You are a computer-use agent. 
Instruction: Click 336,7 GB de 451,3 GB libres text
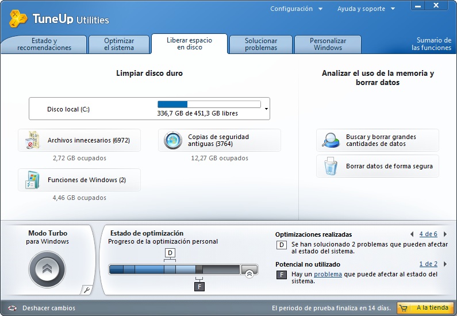(x=197, y=113)
